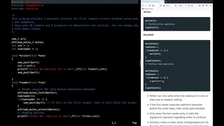224x126 pixels.
Task: Click the 'Top' scroll indicator in vim
Action: point(134,123)
